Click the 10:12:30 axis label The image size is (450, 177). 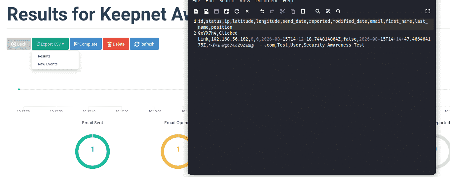click(x=56, y=111)
